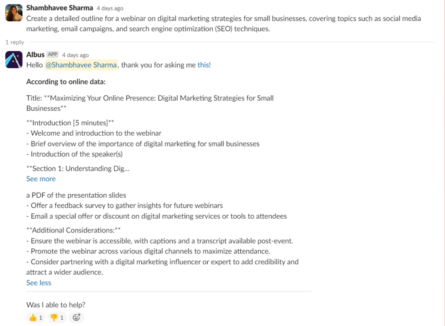Toggle the thumbs up reaction
Image resolution: width=445 pixels, height=326 pixels.
pyautogui.click(x=36, y=318)
